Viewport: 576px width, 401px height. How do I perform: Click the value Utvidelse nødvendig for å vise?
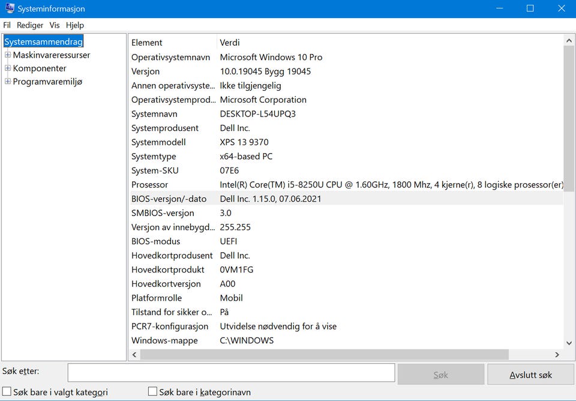click(278, 326)
